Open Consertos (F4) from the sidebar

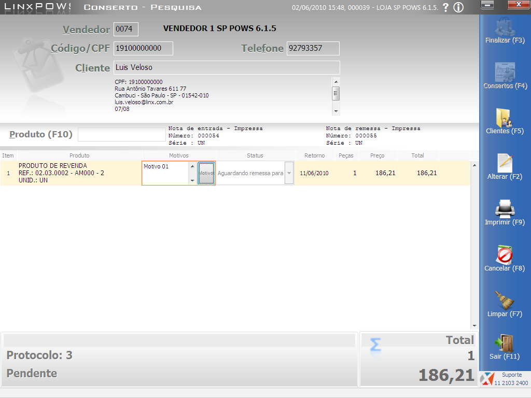505,72
